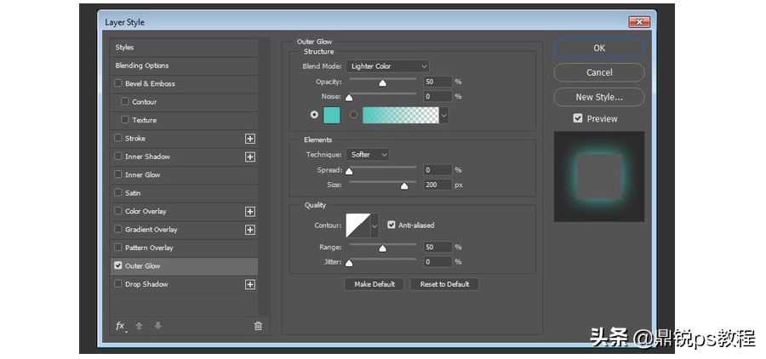Click the Reset to Default button
Viewport: 766px width, 359px height.
pyautogui.click(x=444, y=284)
